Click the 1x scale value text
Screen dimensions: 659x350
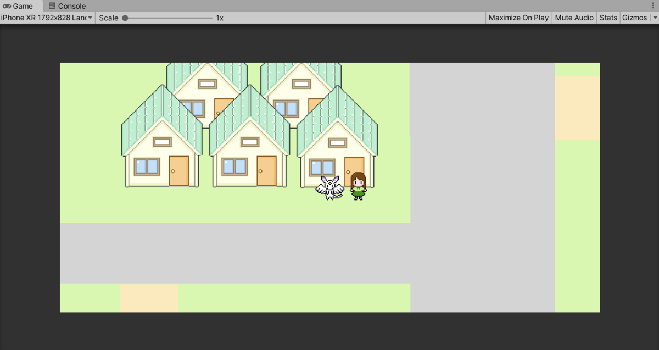point(220,18)
